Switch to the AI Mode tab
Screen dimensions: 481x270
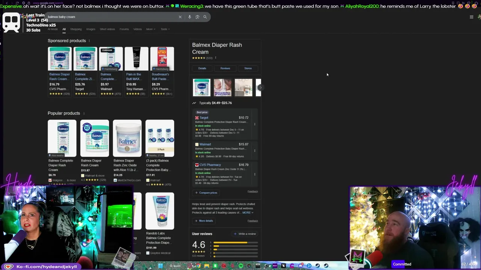(x=53, y=29)
